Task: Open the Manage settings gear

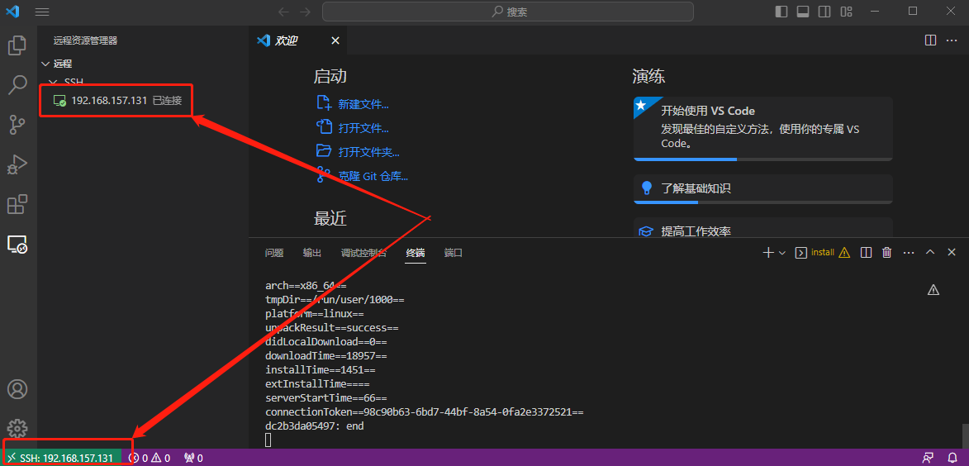Action: click(x=17, y=428)
